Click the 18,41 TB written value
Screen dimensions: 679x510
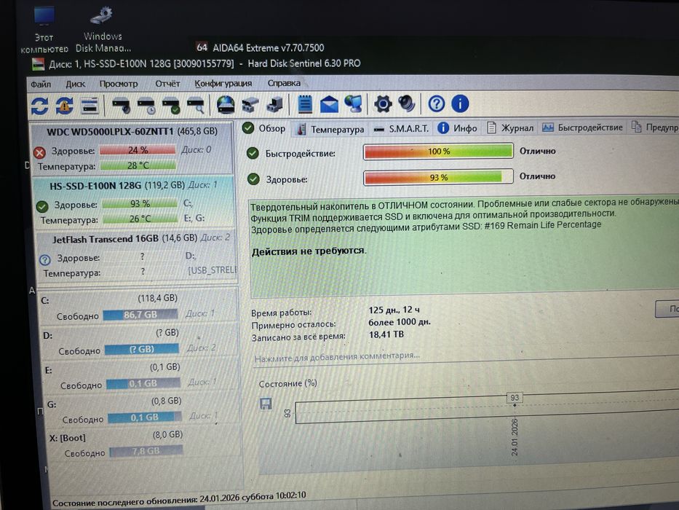(386, 334)
